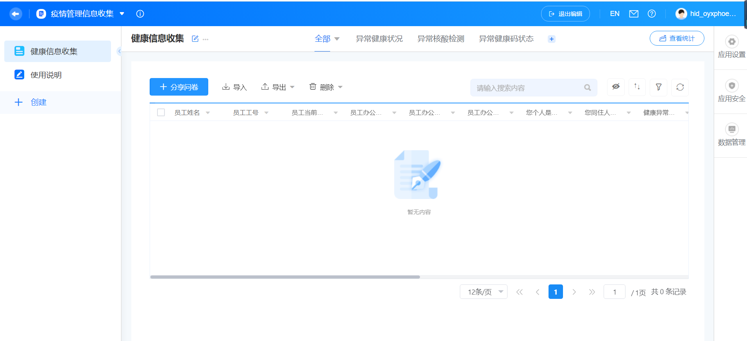The width and height of the screenshot is (747, 341).
Task: Open the 12条/页 page size dropdown
Action: point(483,292)
